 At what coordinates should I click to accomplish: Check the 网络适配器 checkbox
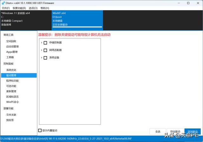pos(45,50)
